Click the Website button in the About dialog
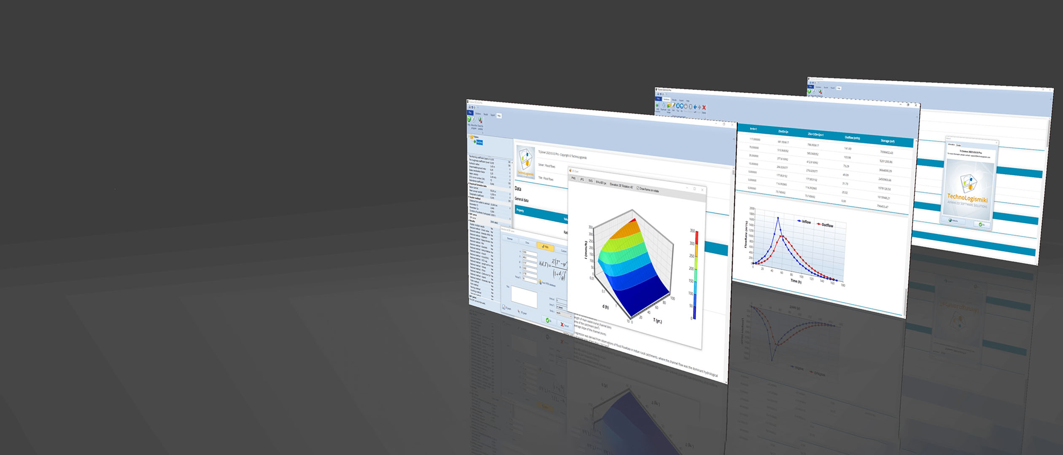Image resolution: width=1063 pixels, height=455 pixels. 953,220
